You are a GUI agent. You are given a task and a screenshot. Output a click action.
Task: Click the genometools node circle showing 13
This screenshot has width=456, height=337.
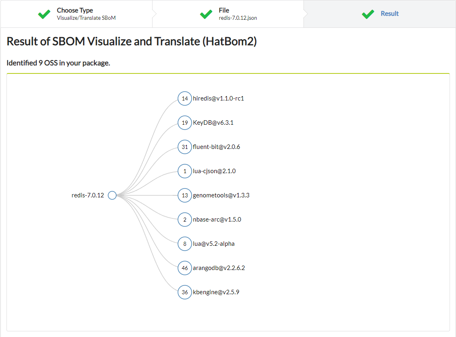click(x=185, y=195)
